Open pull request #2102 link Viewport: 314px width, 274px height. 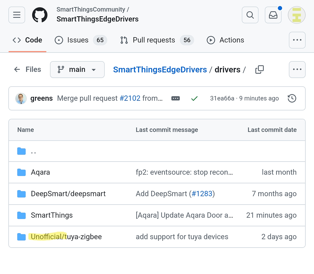130,98
